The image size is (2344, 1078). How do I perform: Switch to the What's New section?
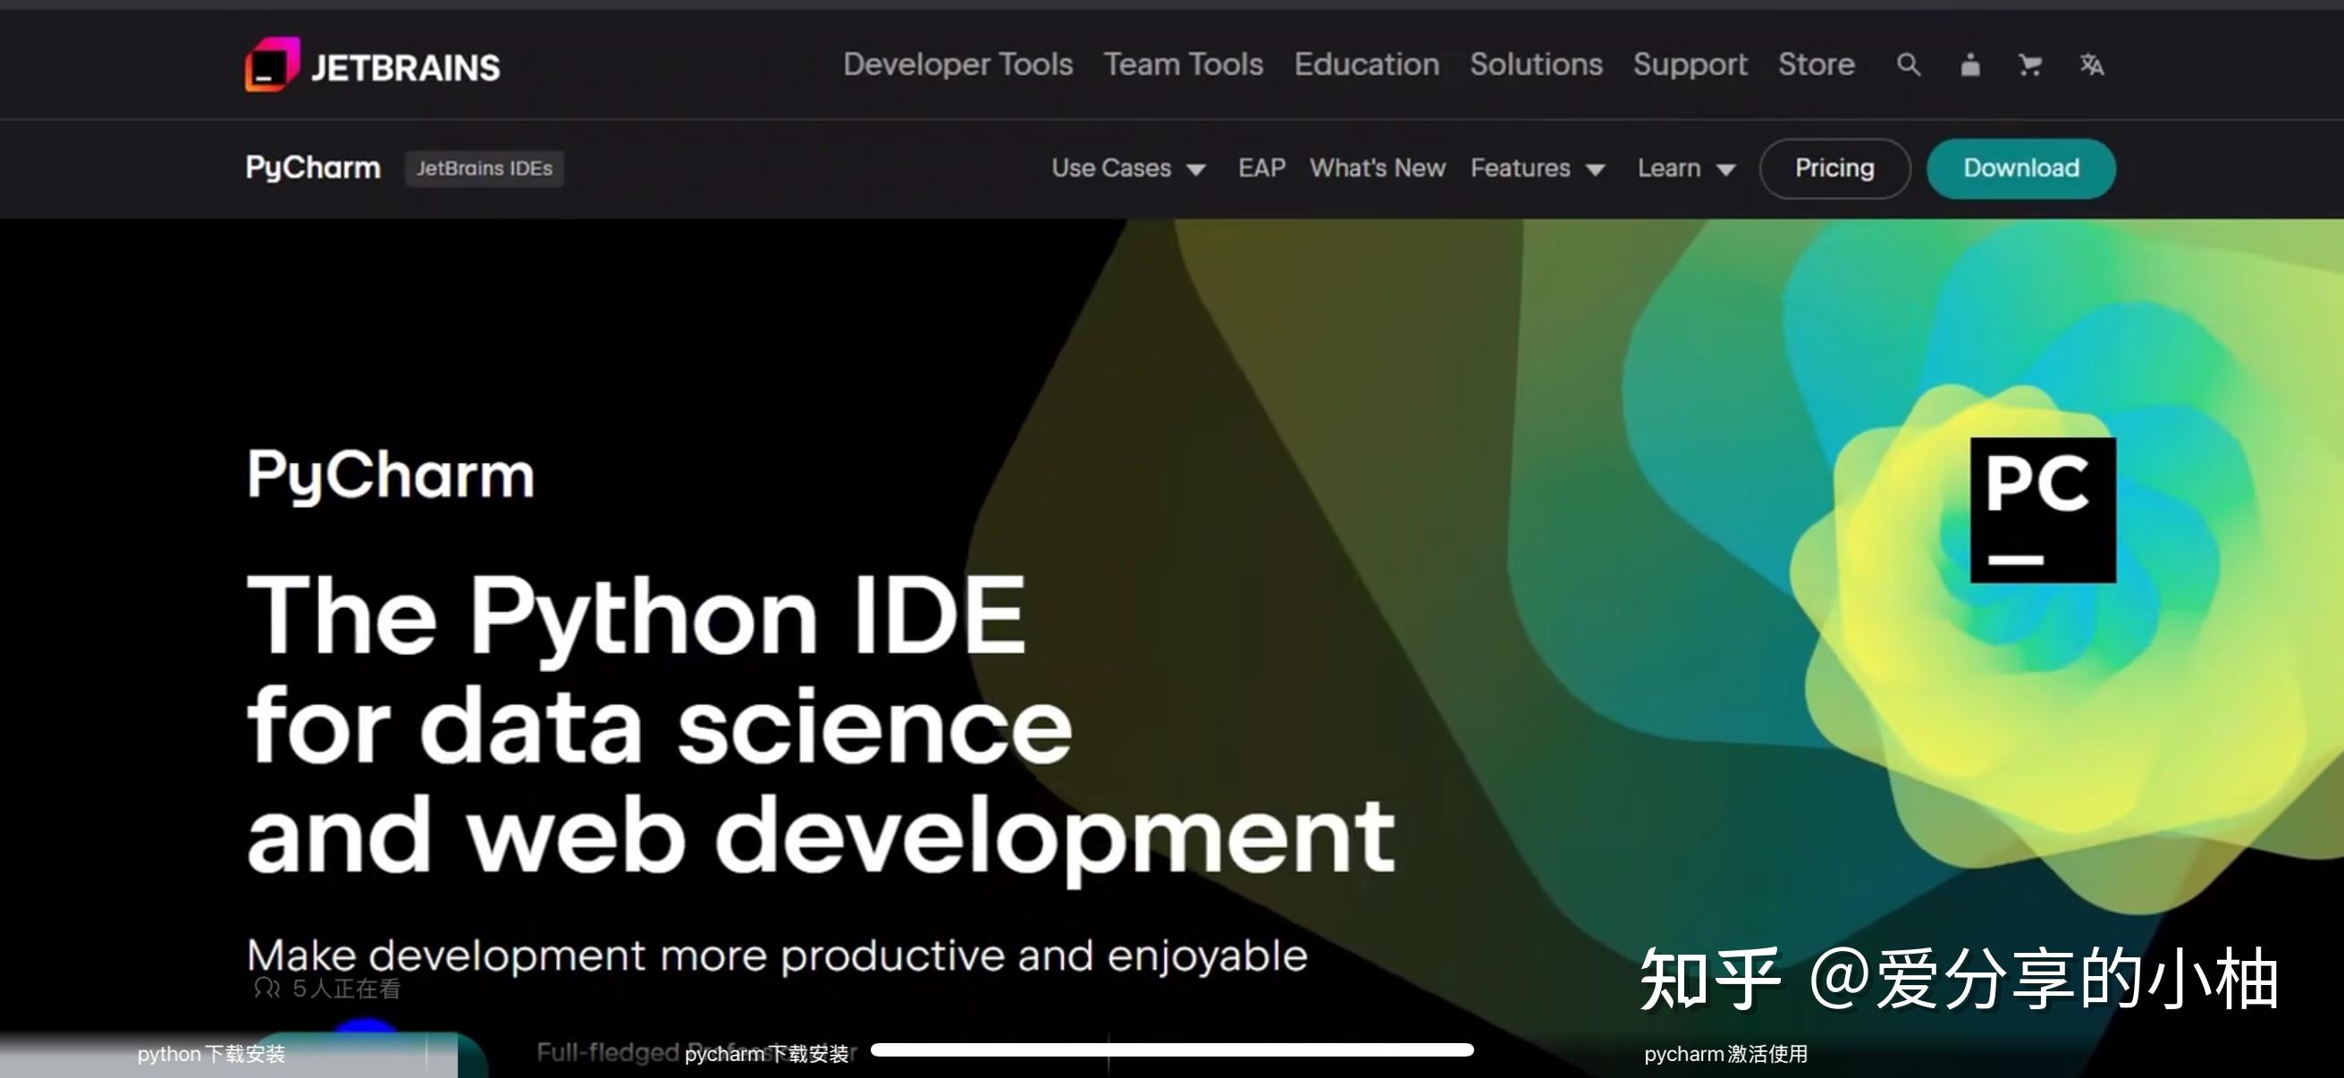point(1377,168)
